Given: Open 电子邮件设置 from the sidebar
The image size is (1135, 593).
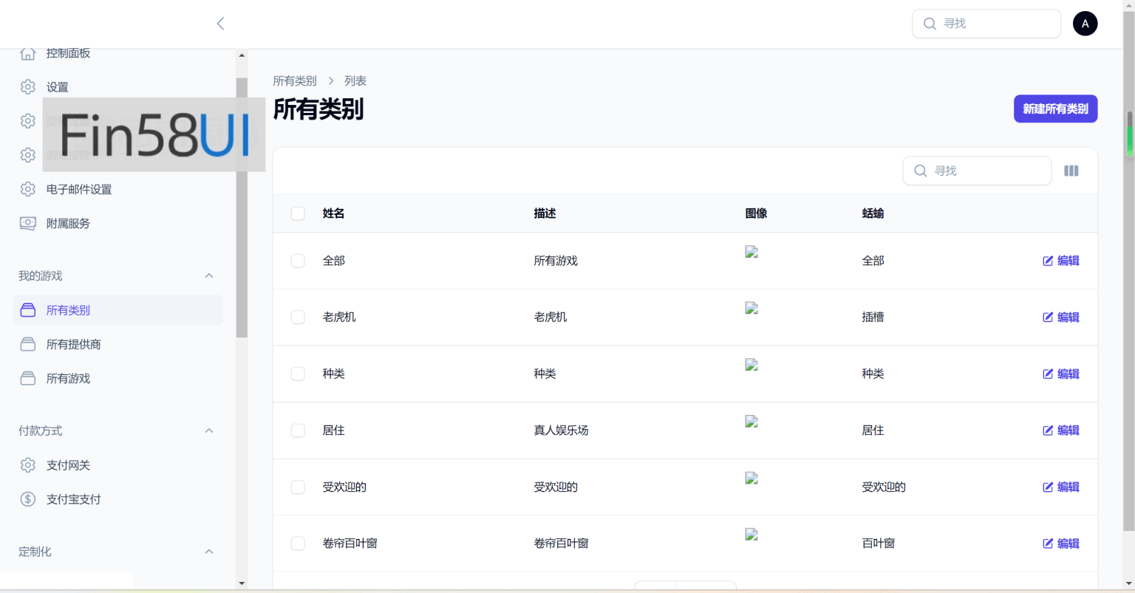Looking at the screenshot, I should (79, 189).
